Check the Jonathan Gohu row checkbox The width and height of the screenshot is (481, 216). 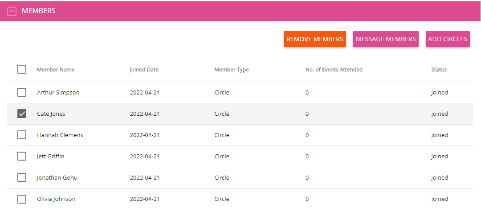tap(22, 177)
